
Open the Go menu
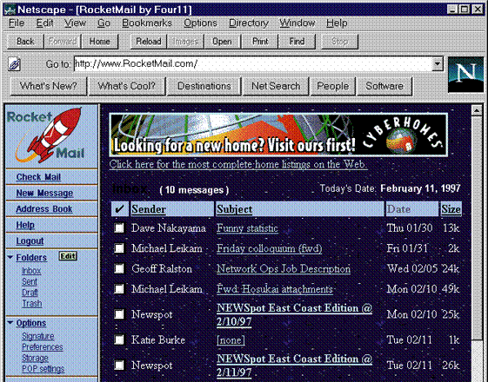tap(104, 23)
